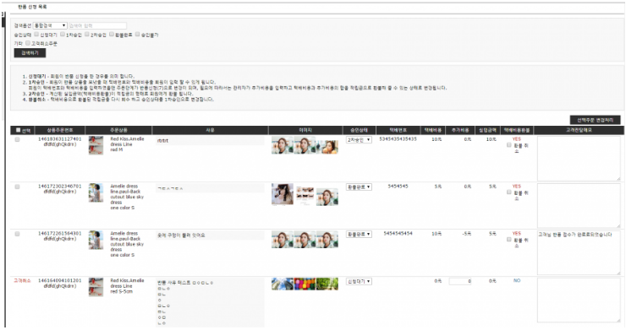Click the 검색하기 search button

tap(30, 53)
